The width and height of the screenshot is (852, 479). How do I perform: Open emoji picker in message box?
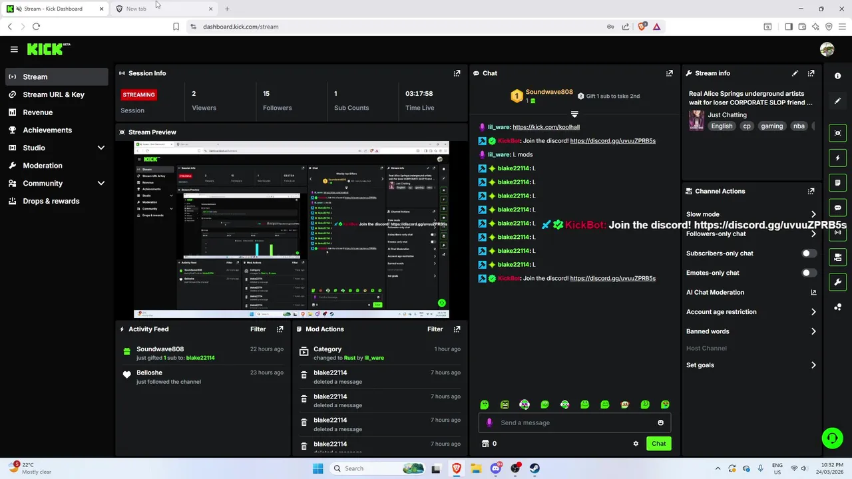(x=660, y=422)
